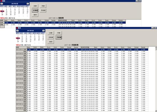Open the 2017年5月 month title in the 月班报表 window calendar

[x=30, y=31]
